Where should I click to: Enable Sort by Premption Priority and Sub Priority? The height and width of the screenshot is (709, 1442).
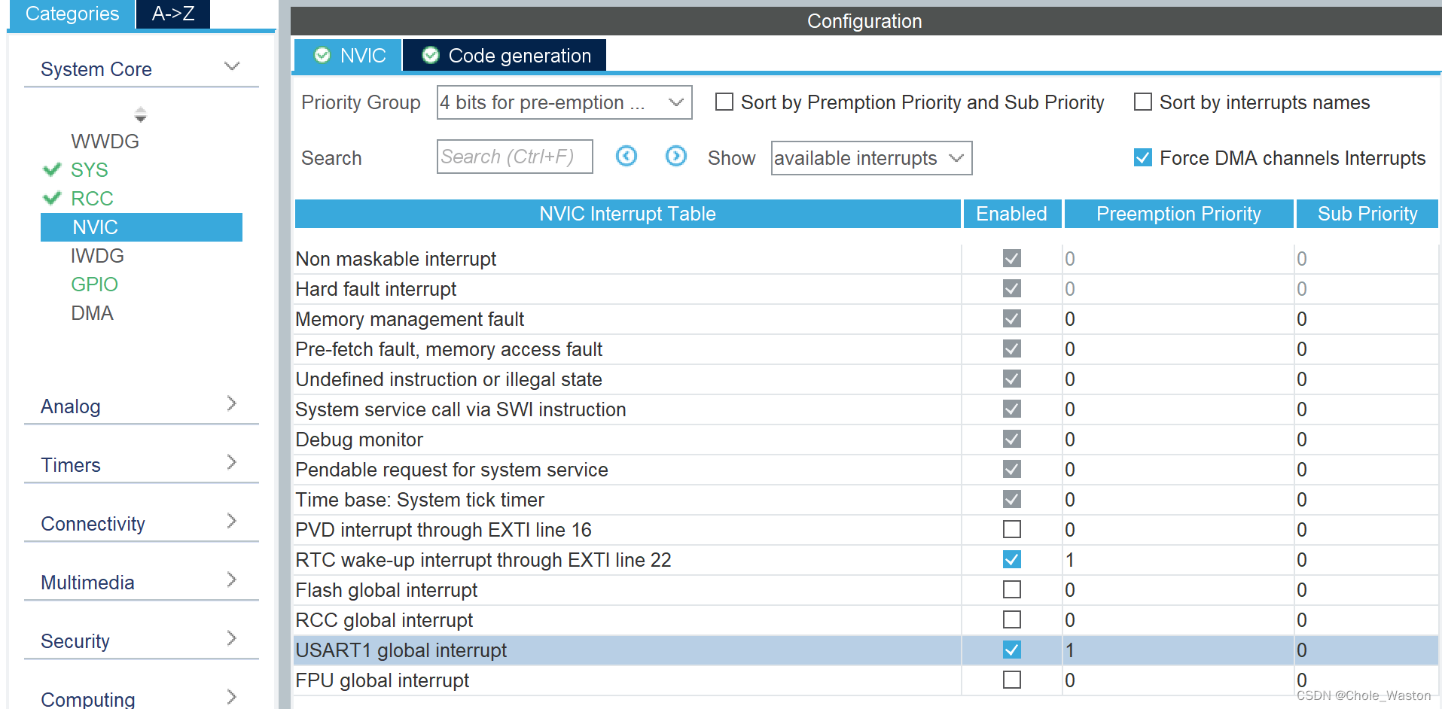724,102
